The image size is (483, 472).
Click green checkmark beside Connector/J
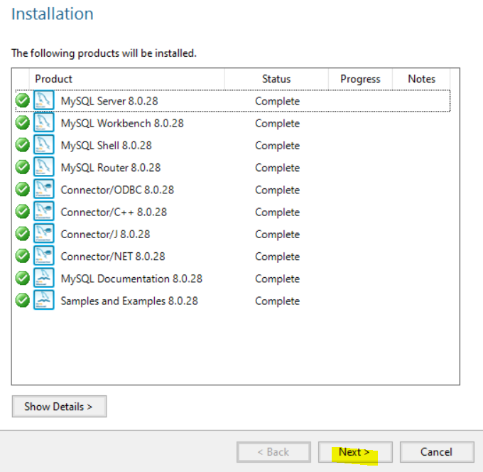[23, 234]
